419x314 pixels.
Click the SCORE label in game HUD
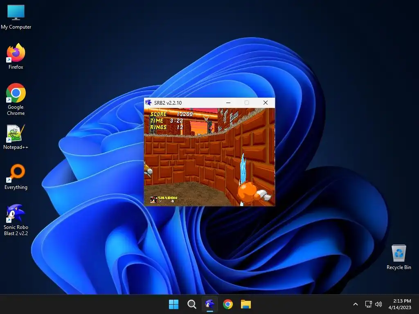(158, 114)
